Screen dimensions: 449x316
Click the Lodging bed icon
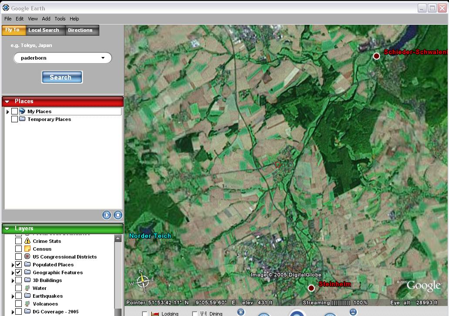(155, 314)
